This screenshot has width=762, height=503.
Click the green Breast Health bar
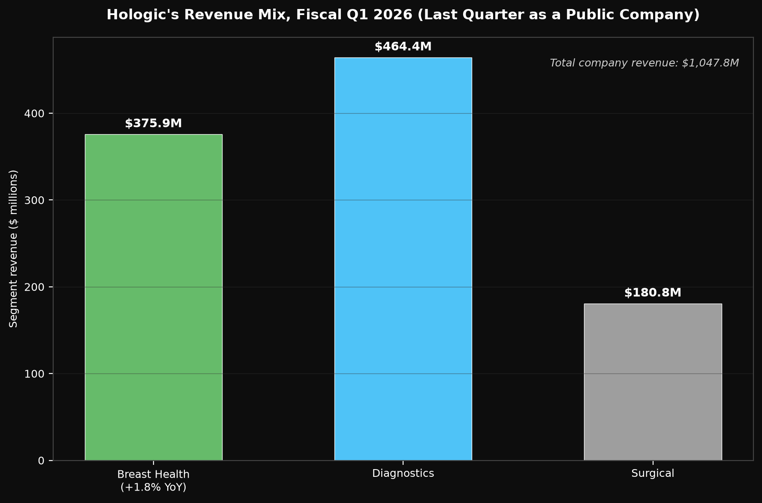pos(154,297)
